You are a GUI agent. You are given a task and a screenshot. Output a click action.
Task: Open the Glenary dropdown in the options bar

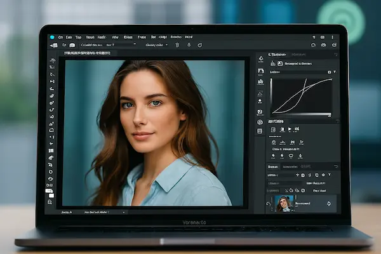click(156, 45)
